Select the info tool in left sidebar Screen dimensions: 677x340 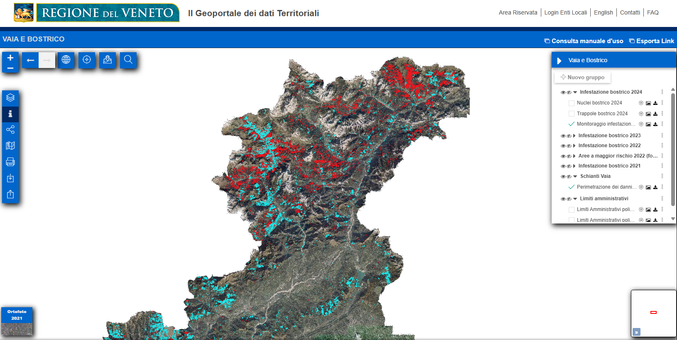[10, 114]
